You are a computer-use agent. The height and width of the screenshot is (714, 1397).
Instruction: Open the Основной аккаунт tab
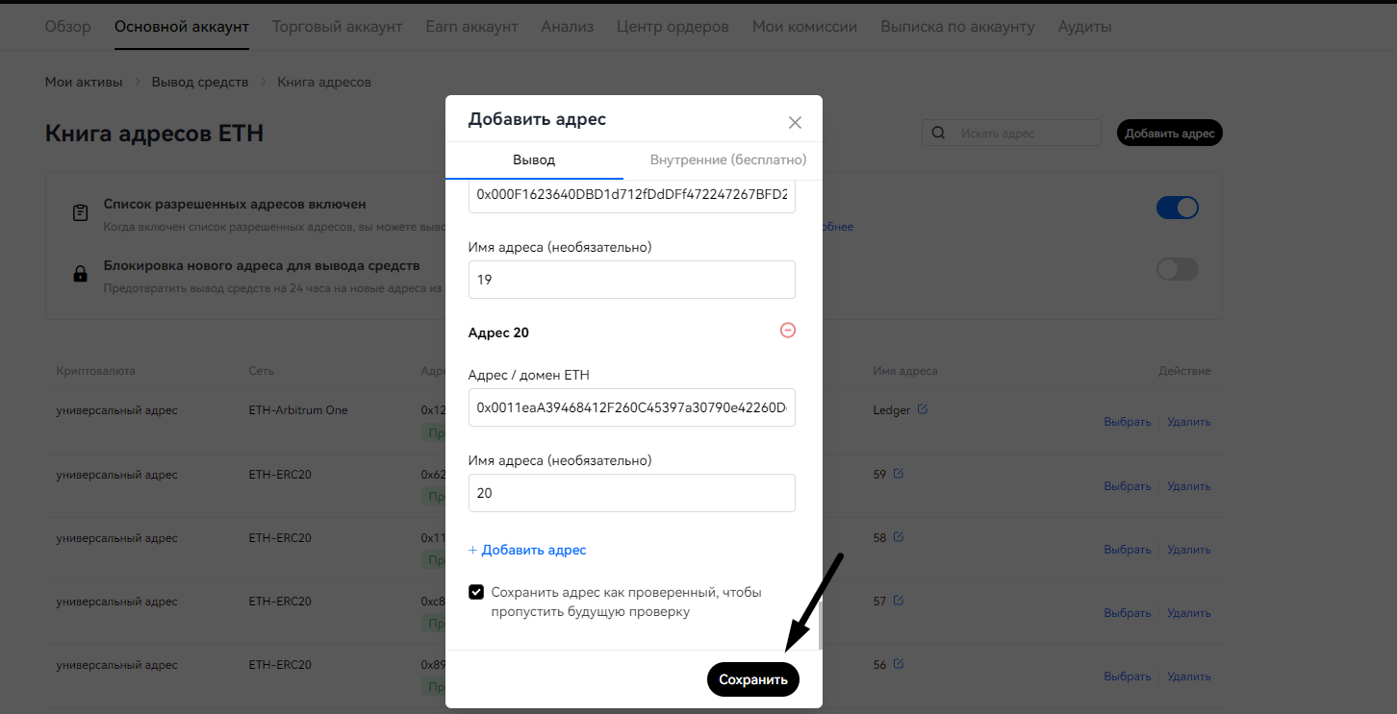tap(182, 26)
